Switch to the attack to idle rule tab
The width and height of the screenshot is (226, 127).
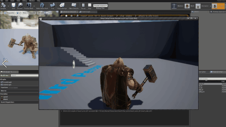69,12
